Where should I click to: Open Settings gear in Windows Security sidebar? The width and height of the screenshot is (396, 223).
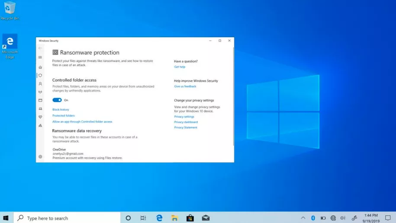click(x=40, y=156)
